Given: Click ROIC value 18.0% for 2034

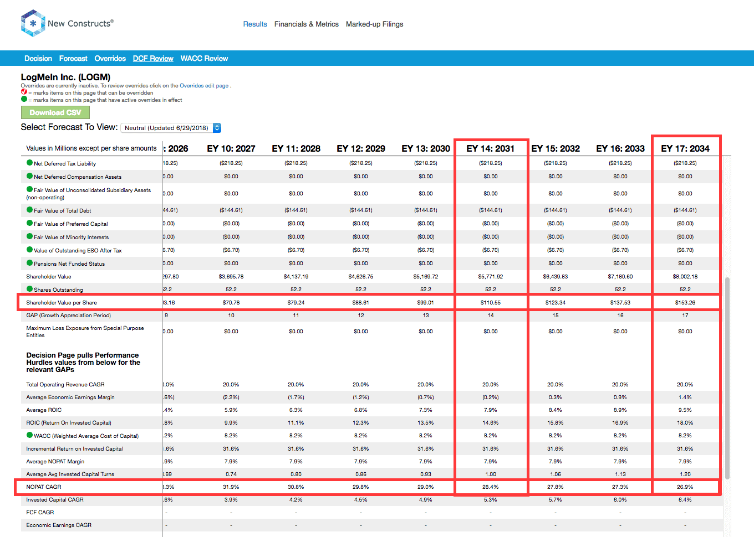Looking at the screenshot, I should coord(685,423).
